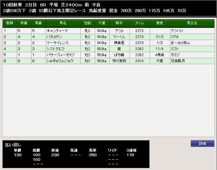Click the 詳細 details button

click(202, 144)
